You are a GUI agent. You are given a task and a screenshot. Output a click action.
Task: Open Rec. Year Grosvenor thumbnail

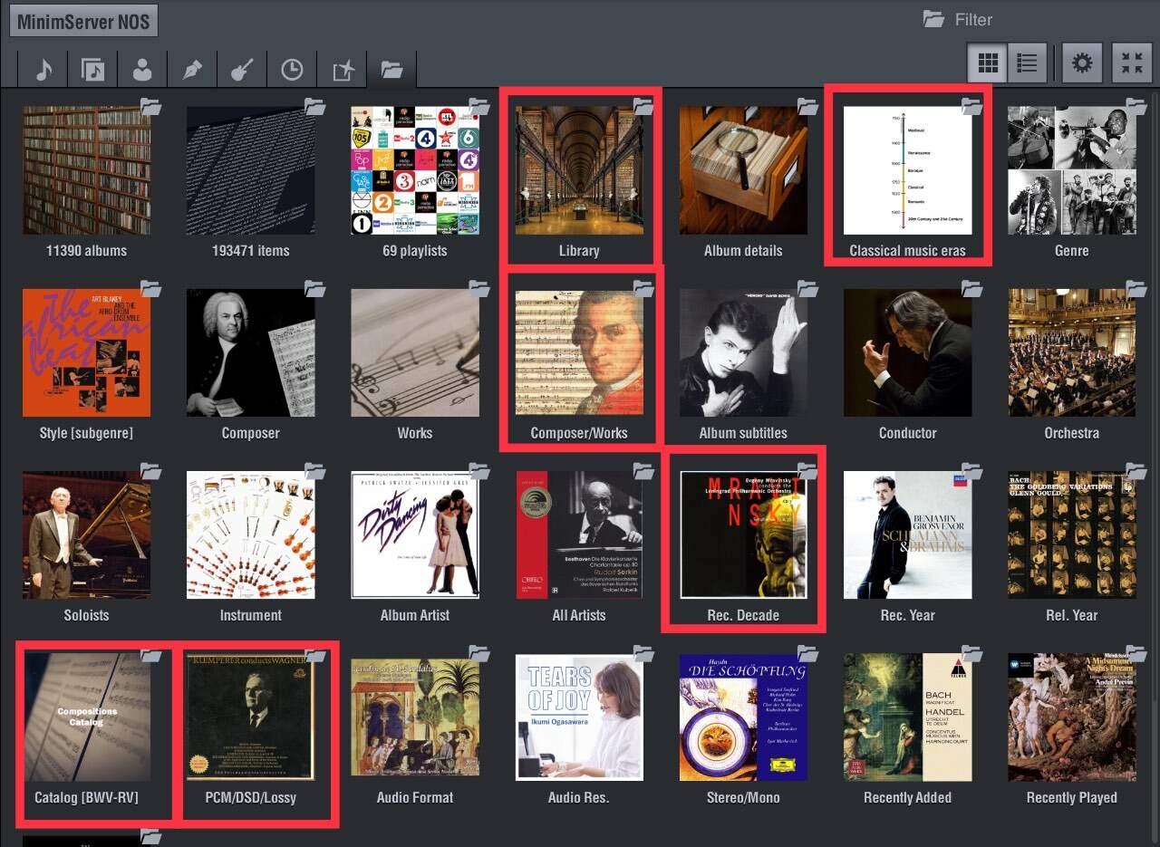(x=907, y=534)
